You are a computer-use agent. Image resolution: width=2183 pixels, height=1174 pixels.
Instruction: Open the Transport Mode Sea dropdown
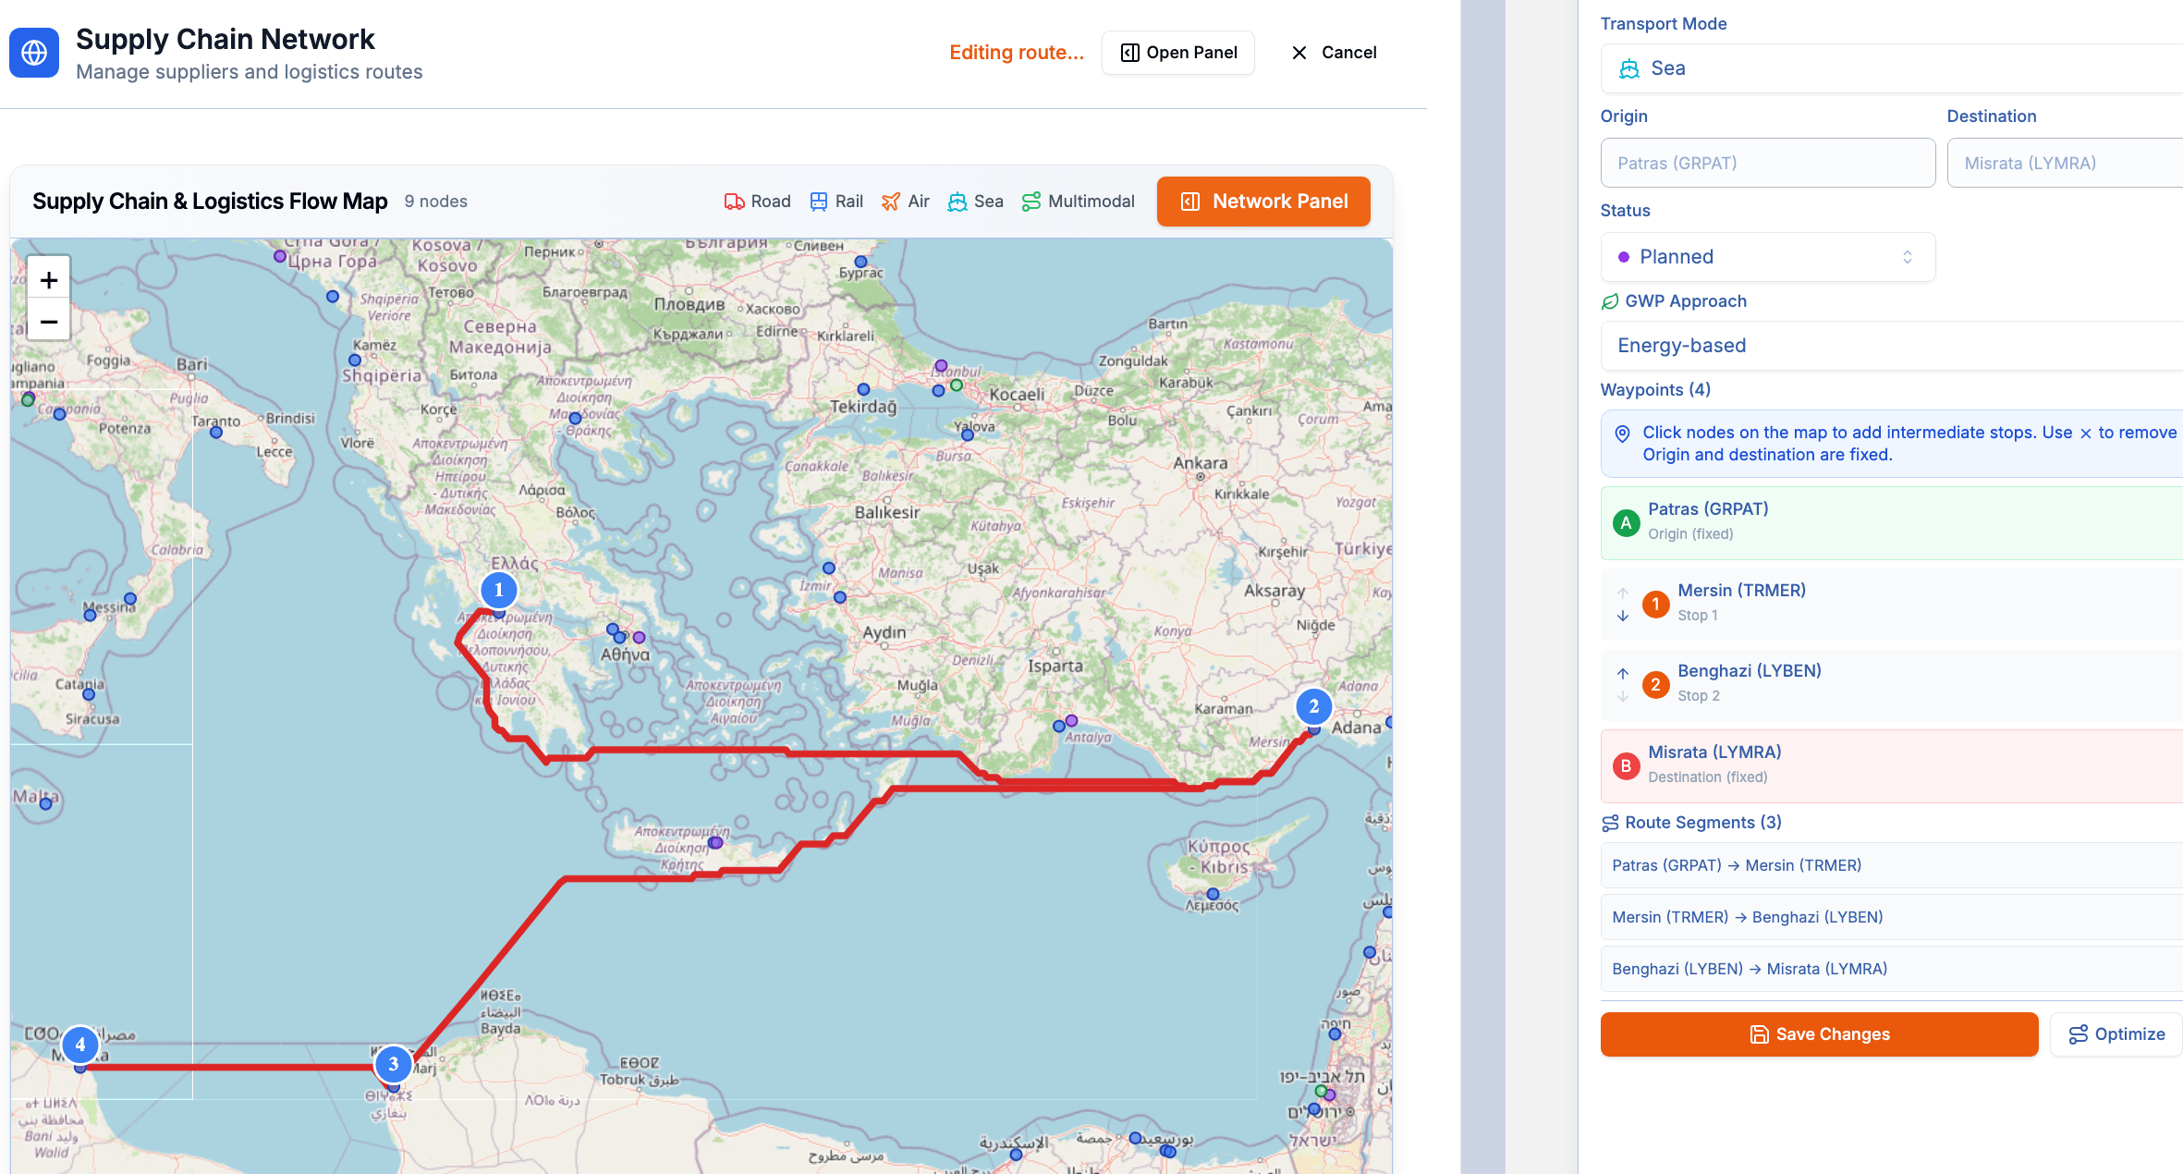click(1892, 68)
